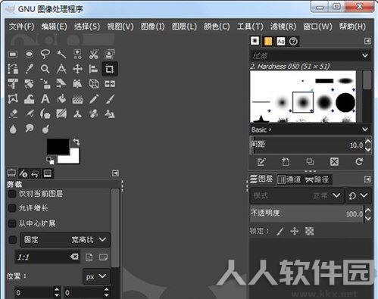This screenshot has width=378, height=299.
Task: Select the Scissors Select tool
Action: click(x=93, y=54)
